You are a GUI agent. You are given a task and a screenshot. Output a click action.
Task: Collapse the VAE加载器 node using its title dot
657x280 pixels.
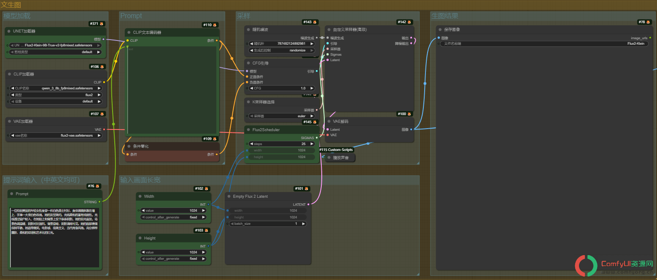pos(9,121)
